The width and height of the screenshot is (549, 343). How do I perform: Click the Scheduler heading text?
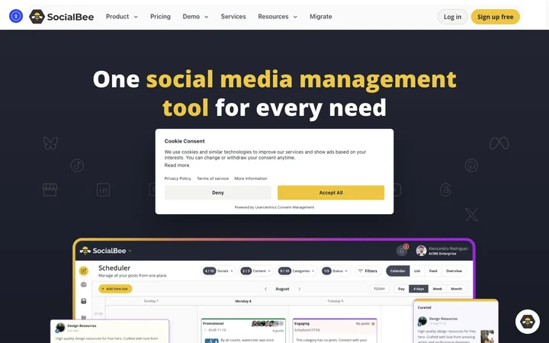point(114,268)
